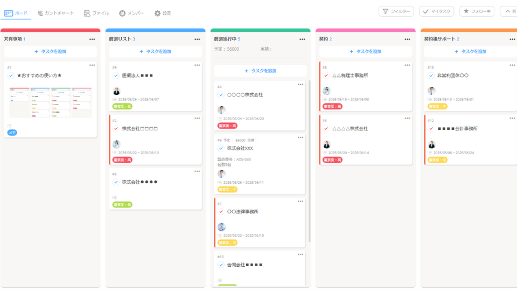Toggle completion check for ★おすすめの使い方★

11,75
